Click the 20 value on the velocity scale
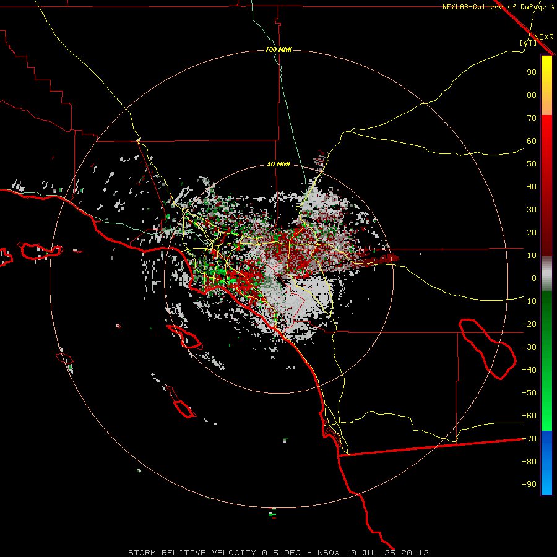557x557 pixels. coord(532,232)
